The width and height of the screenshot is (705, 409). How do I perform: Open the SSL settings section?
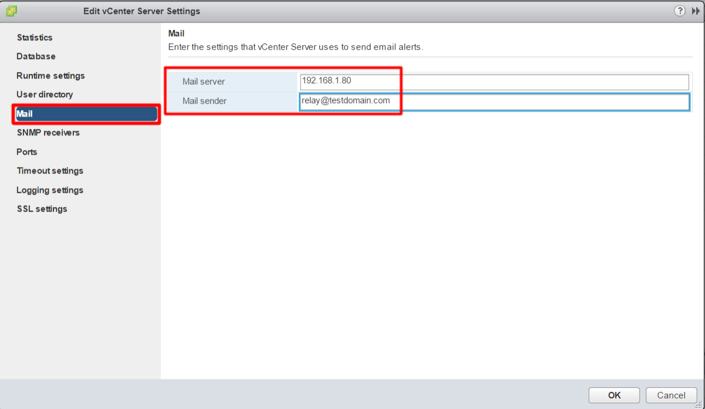[42, 209]
